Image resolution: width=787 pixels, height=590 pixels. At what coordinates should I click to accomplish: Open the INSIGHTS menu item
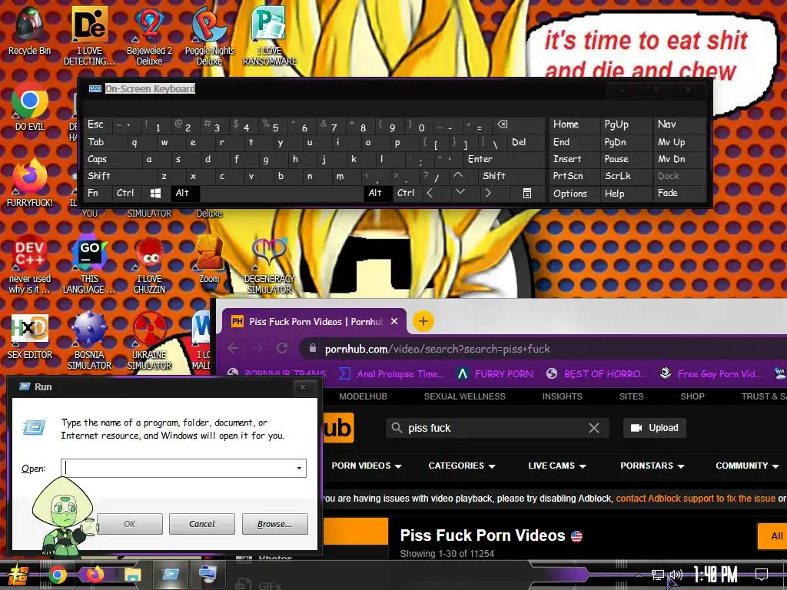pyautogui.click(x=562, y=396)
